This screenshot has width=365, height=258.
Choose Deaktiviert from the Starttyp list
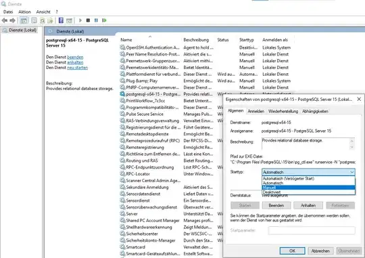click(308, 192)
